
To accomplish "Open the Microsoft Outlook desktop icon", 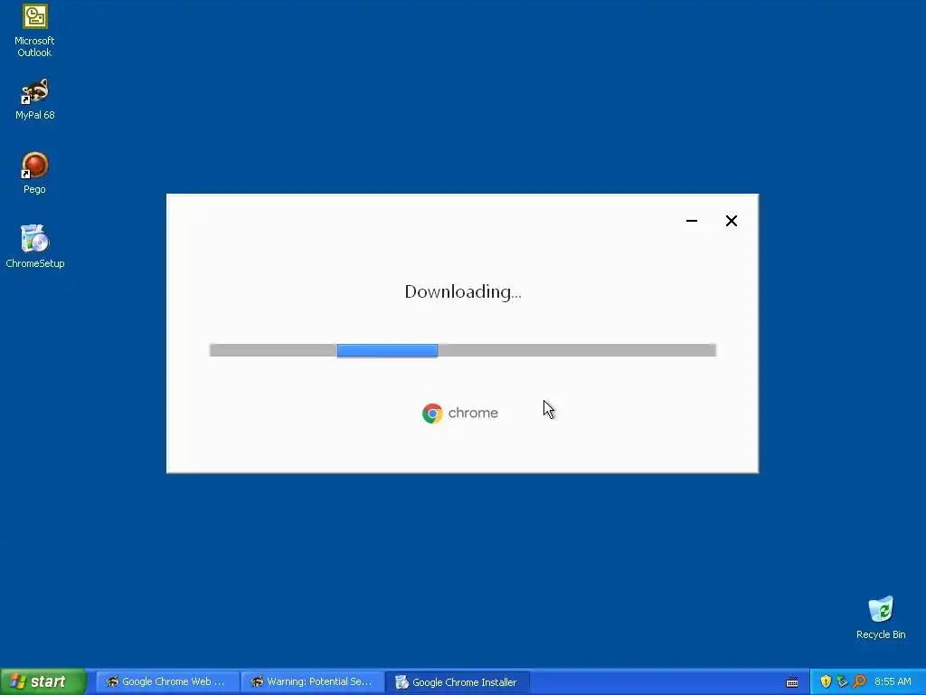I will pos(34,31).
